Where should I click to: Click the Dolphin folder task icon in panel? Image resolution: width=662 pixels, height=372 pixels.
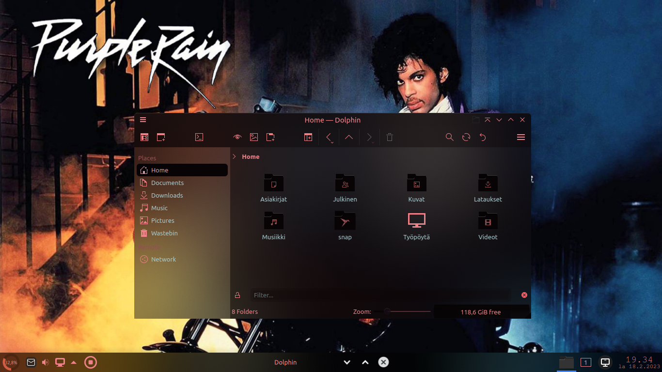click(x=566, y=362)
